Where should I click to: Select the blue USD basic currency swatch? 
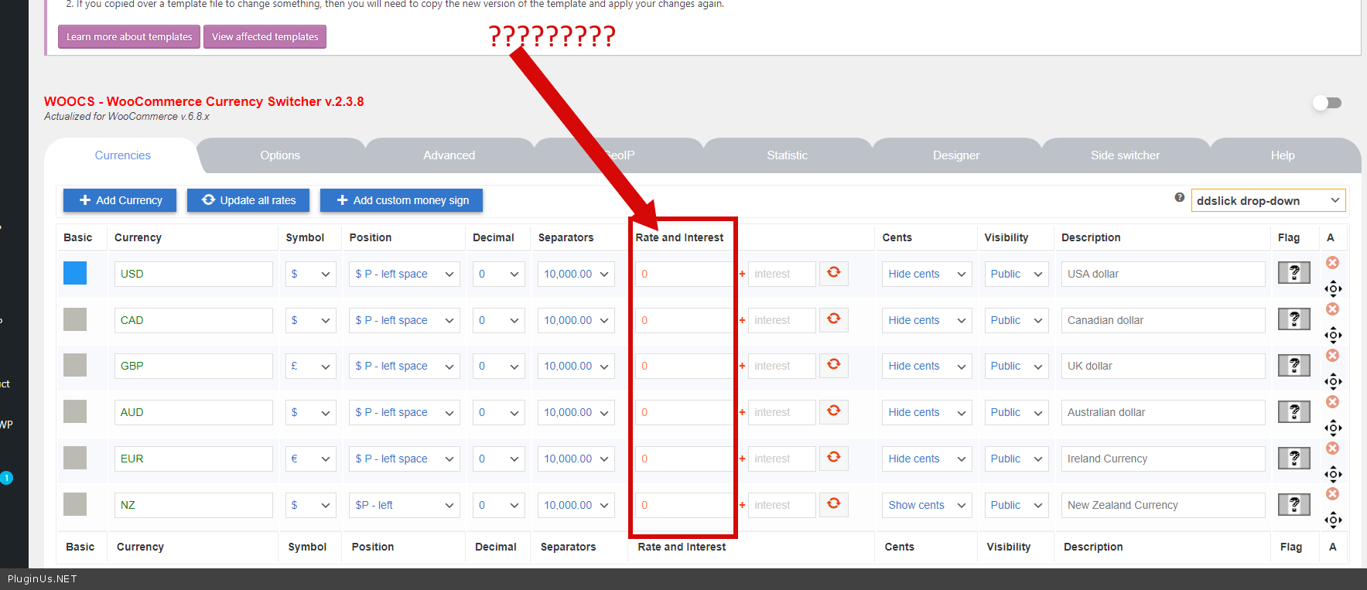pos(75,273)
